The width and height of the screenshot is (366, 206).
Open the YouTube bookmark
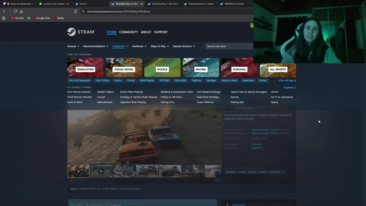tap(17, 18)
